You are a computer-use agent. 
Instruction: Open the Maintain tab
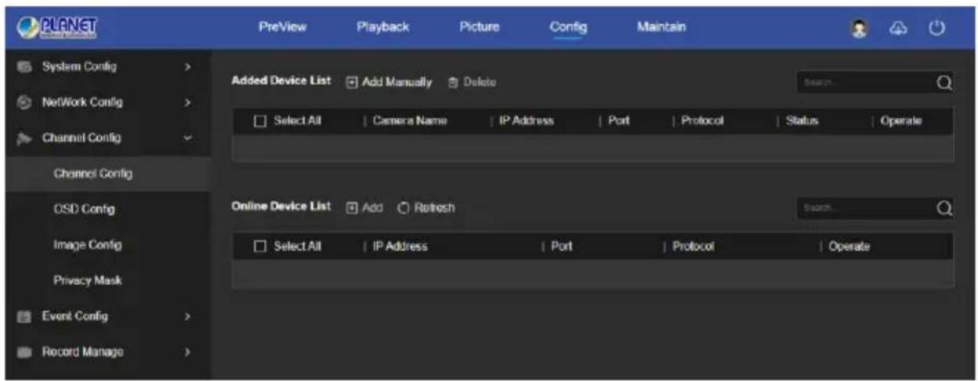click(661, 27)
